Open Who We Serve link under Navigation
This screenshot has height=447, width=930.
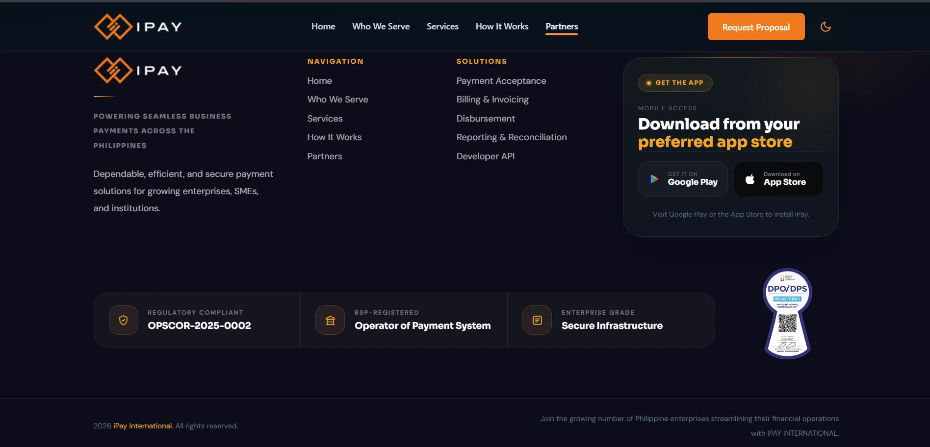click(337, 99)
